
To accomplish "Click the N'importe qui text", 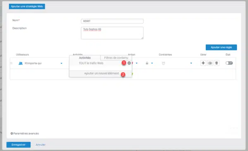I will [x=33, y=64].
